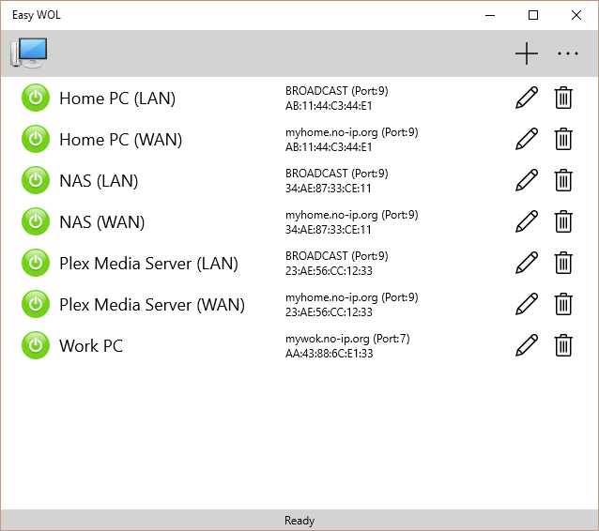This screenshot has width=599, height=531.
Task: Open the three-dots more options menu
Action: [x=568, y=54]
